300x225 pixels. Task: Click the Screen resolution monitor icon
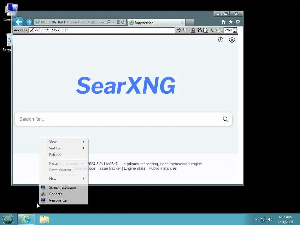(x=43, y=187)
